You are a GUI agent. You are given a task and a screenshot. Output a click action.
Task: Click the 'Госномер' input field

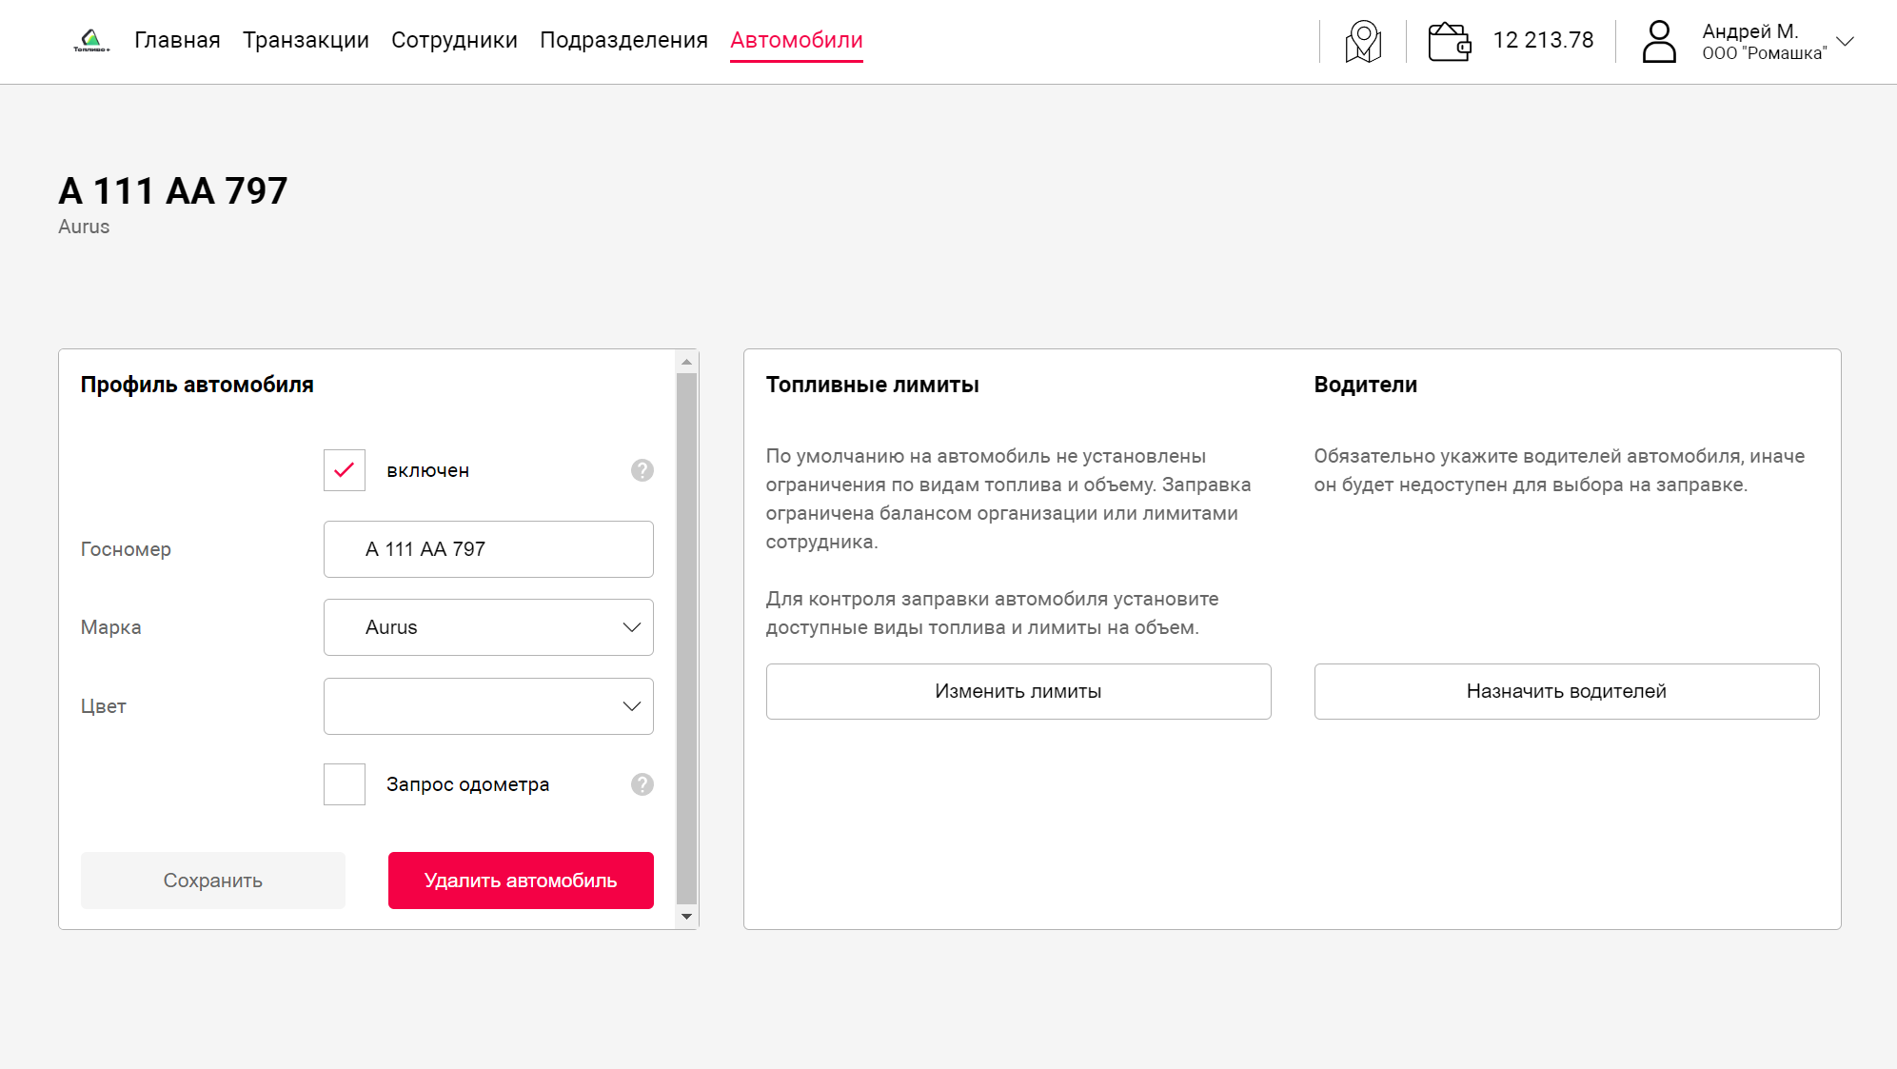pyautogui.click(x=488, y=549)
